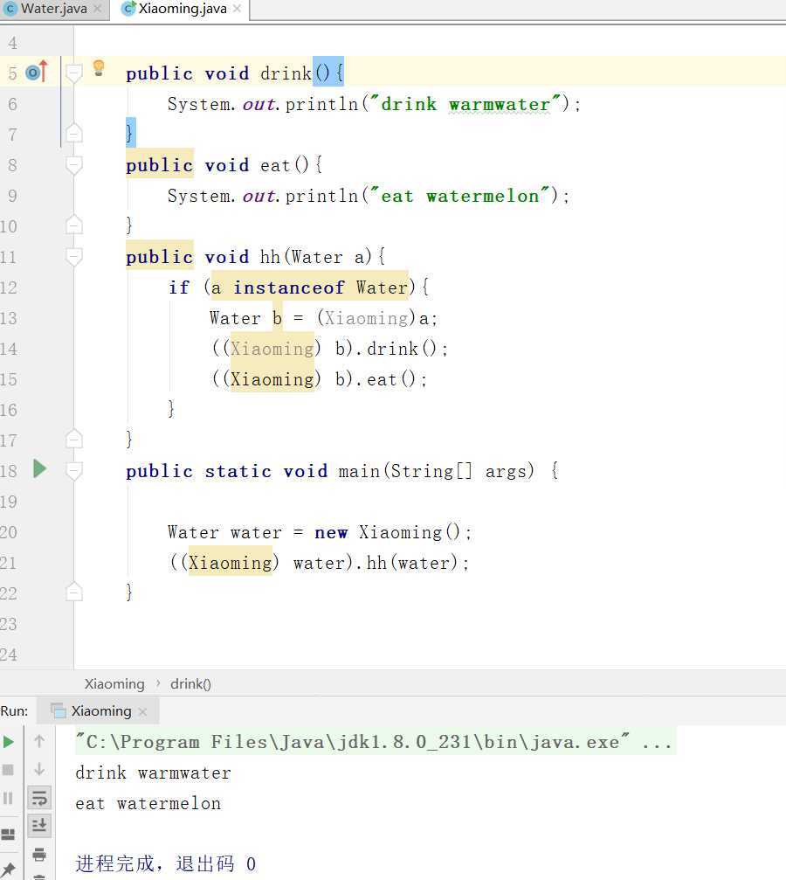Image resolution: width=786 pixels, height=880 pixels.
Task: Toggle soft-wrap in console
Action: (39, 798)
